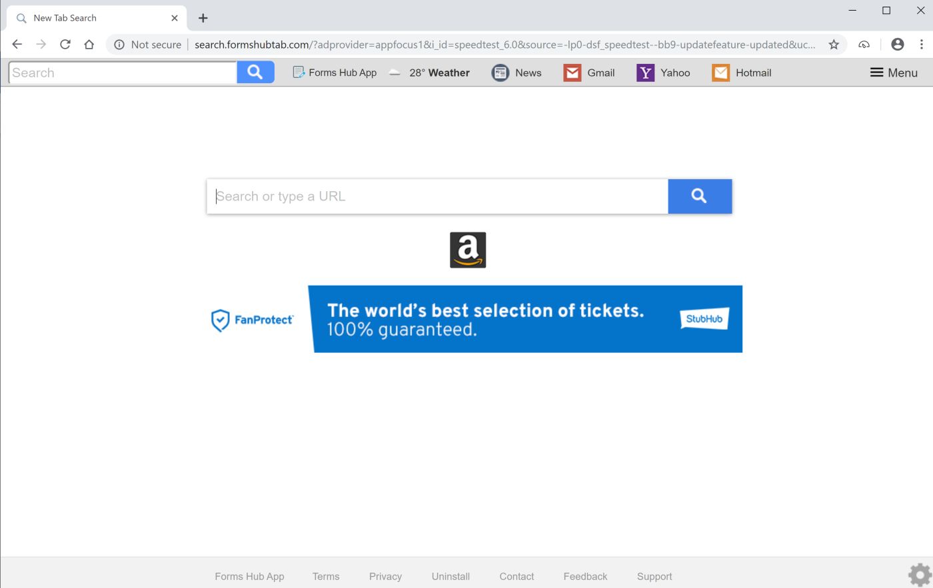Image resolution: width=933 pixels, height=588 pixels.
Task: Click the Amazon shortcut icon
Action: (468, 250)
